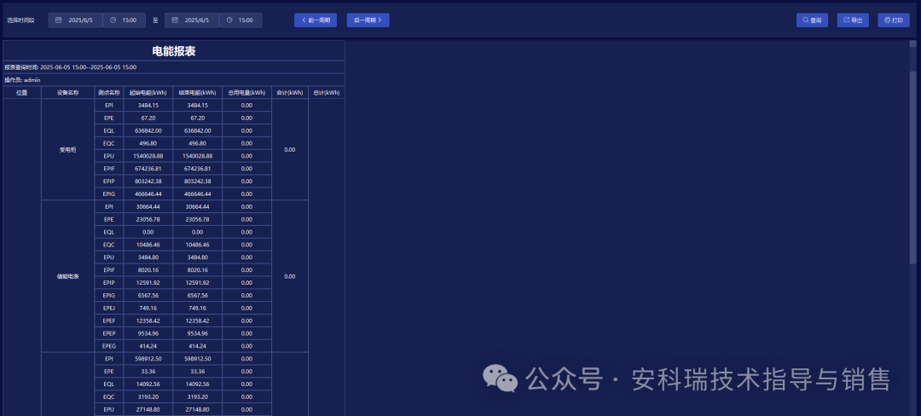This screenshot has height=416, width=921.
Task: Click end energy value 3193.20
Action: [x=197, y=396]
